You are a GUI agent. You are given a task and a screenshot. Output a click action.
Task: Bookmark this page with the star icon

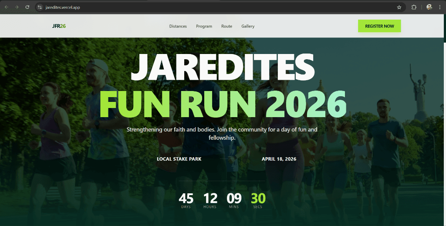pyautogui.click(x=399, y=7)
